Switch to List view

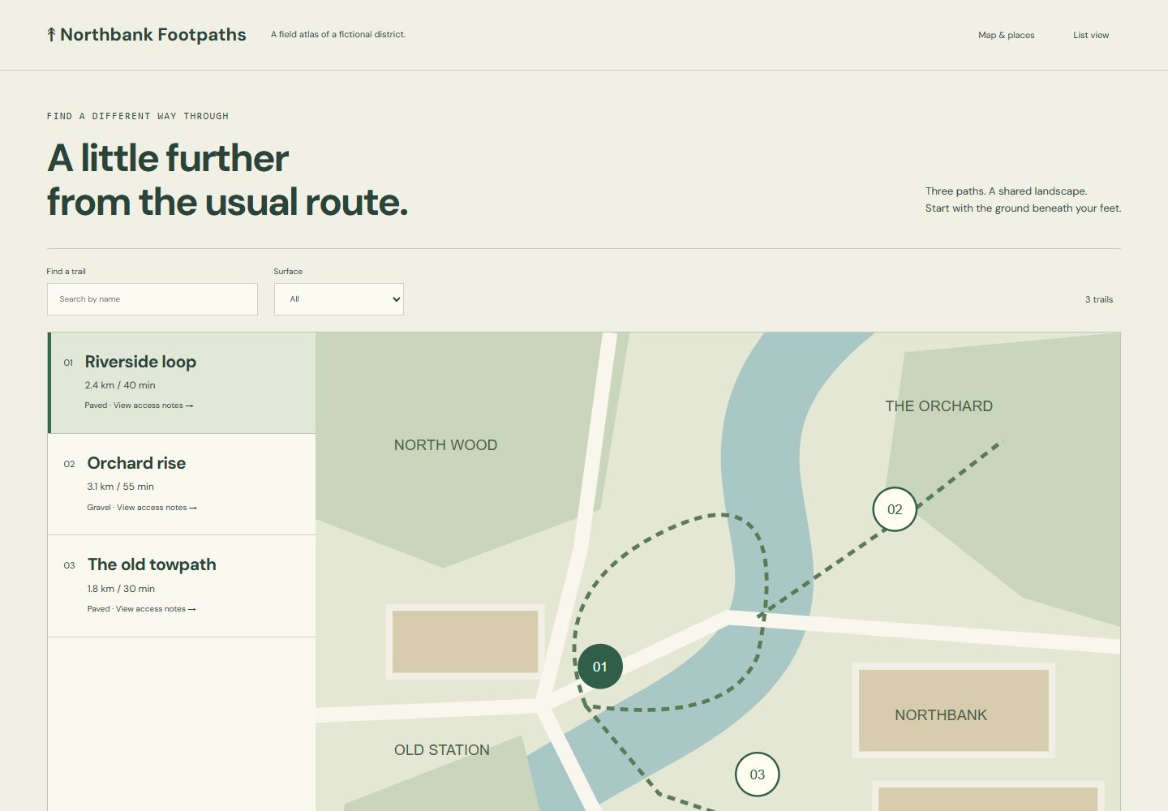point(1091,35)
